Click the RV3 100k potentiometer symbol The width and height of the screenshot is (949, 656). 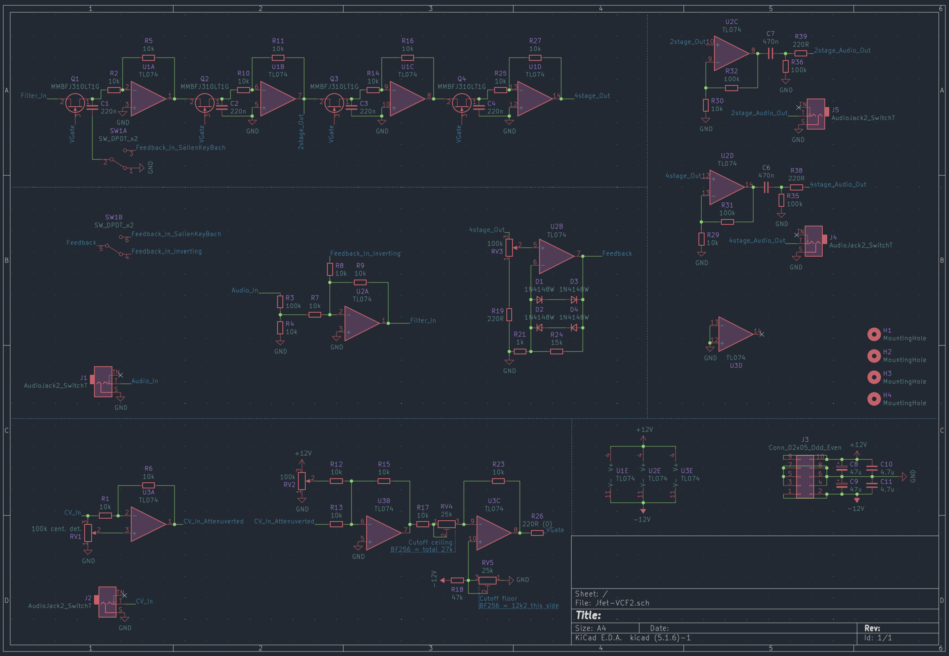tap(509, 247)
